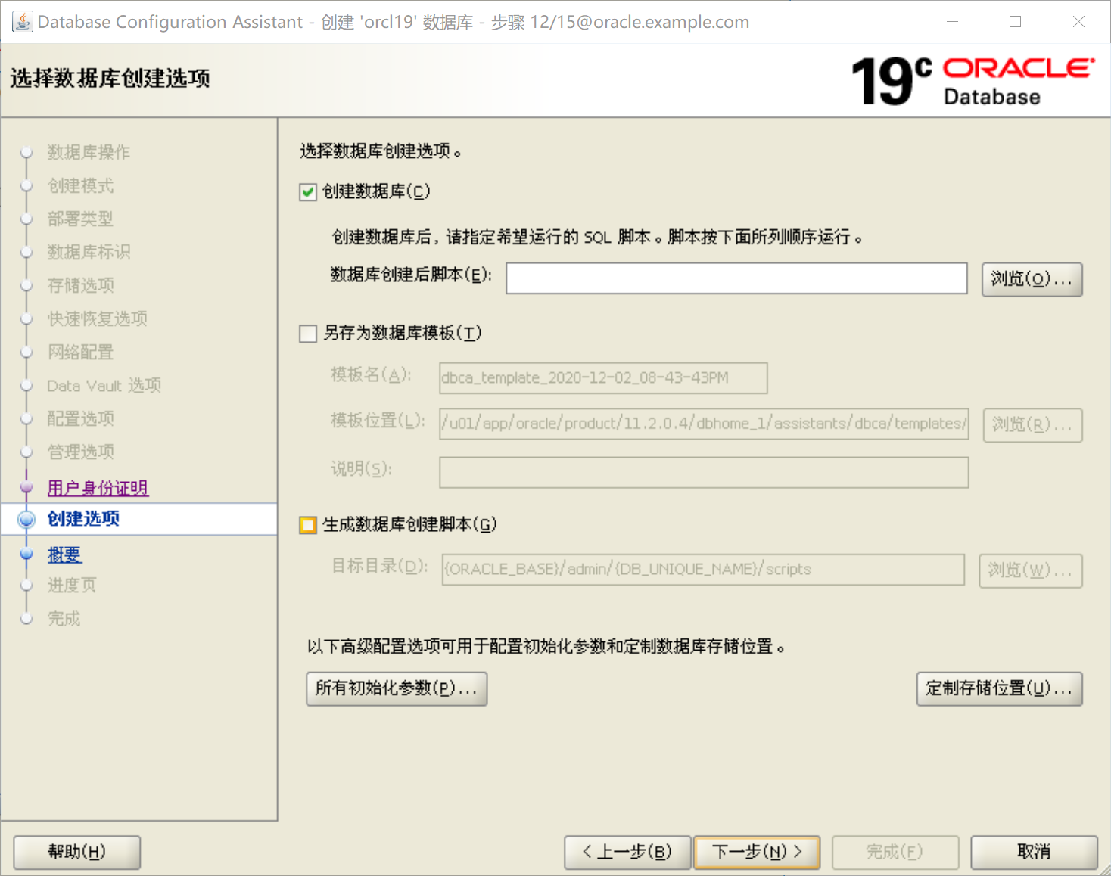The height and width of the screenshot is (876, 1111).
Task: Check the 生成数据库创建脚本(G) checkbox
Action: [x=308, y=525]
